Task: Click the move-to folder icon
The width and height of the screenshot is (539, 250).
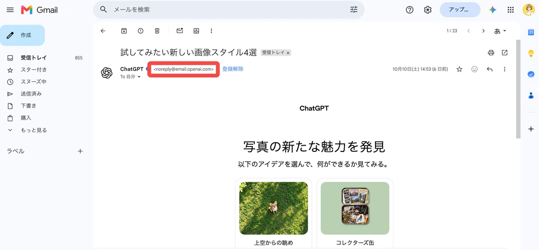Action: [196, 31]
